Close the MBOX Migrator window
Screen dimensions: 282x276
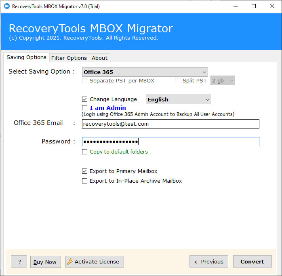272,6
